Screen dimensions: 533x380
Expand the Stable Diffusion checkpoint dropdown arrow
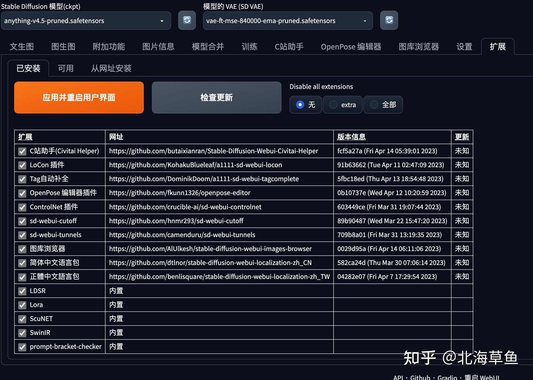coord(162,21)
